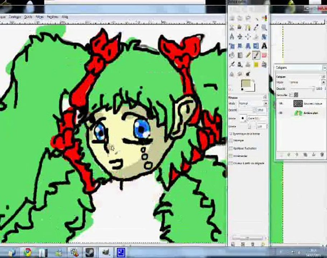Hide the Arrière-plan layer
Image resolution: width=327 pixels, height=258 pixels.
281,113
